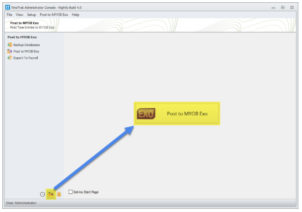This screenshot has height=212, width=302.
Task: Select Export To Payroll link
Action: (x=26, y=58)
